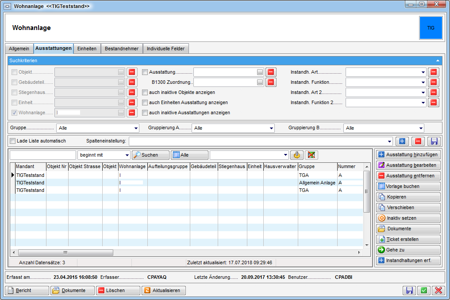Screen dimensions: 450x300
Task: Click the list's vertical scrollbar thumb
Action: [x=366, y=191]
